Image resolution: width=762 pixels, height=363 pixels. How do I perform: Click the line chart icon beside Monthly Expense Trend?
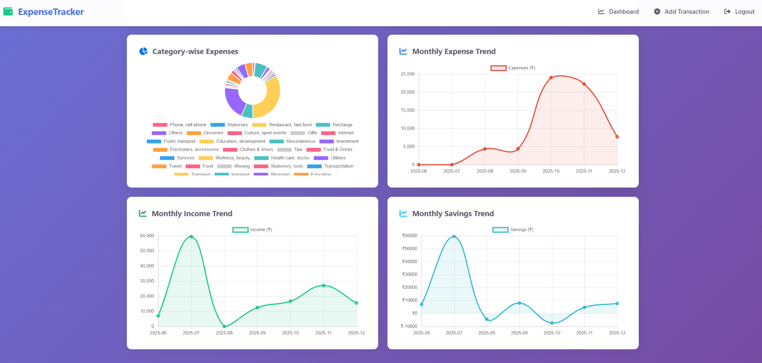[x=403, y=51]
